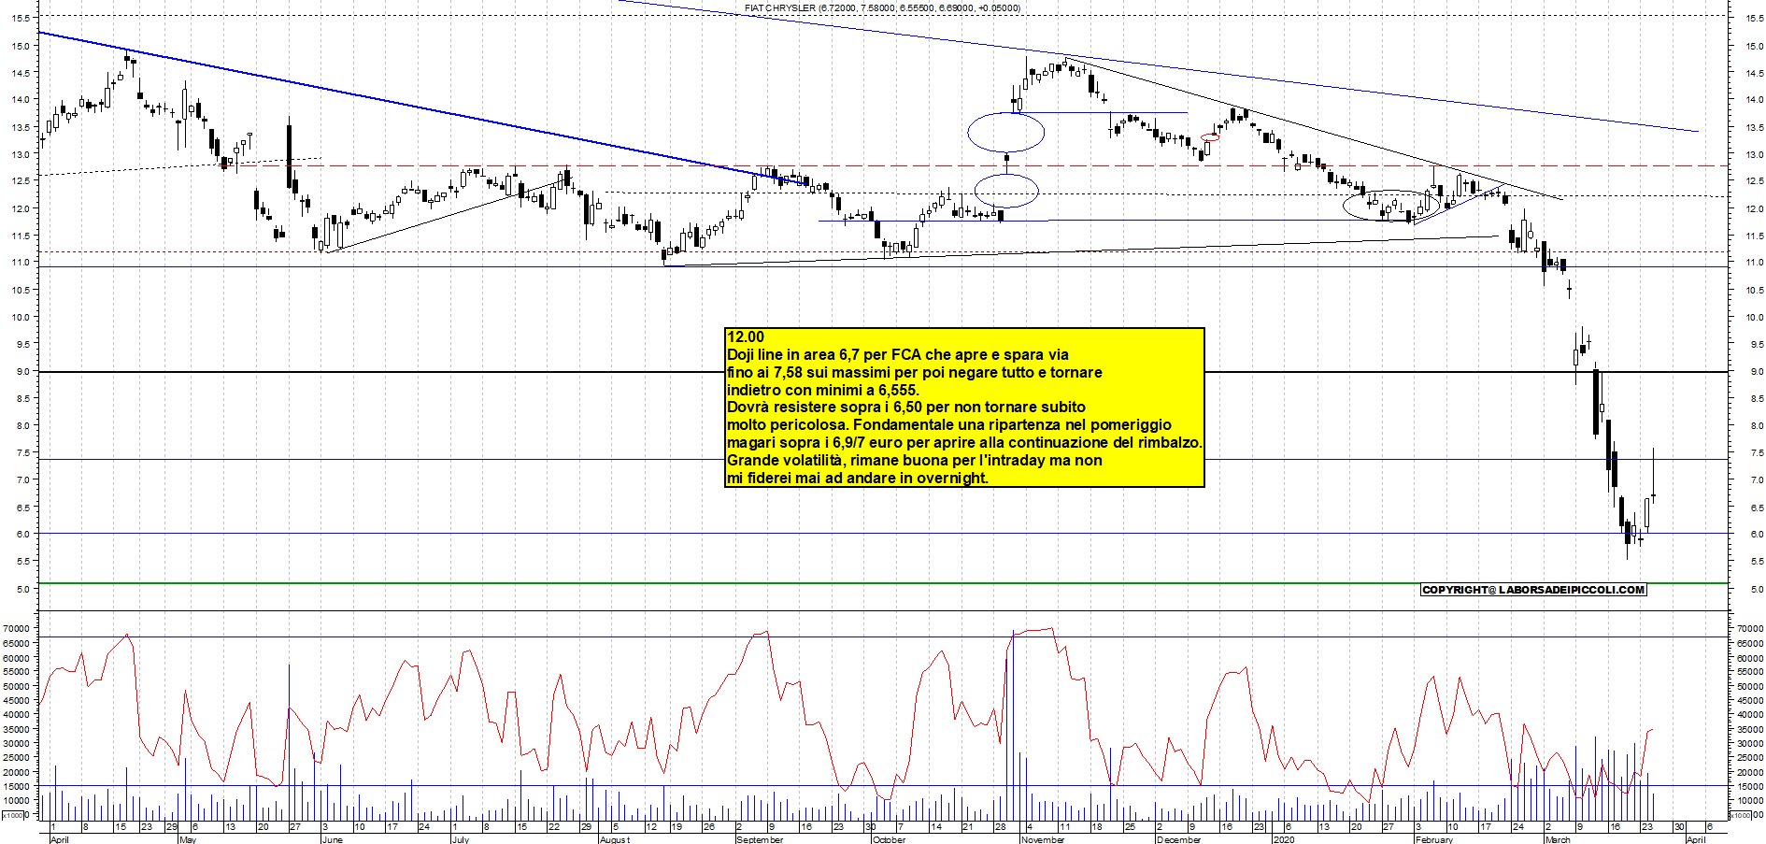Click the 'September' month label
1766x844 pixels.
pyautogui.click(x=760, y=839)
